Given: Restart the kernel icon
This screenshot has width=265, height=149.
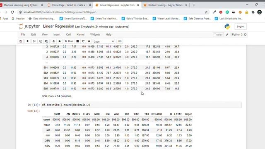Looking at the screenshot, I should pyautogui.click(x=83, y=41).
